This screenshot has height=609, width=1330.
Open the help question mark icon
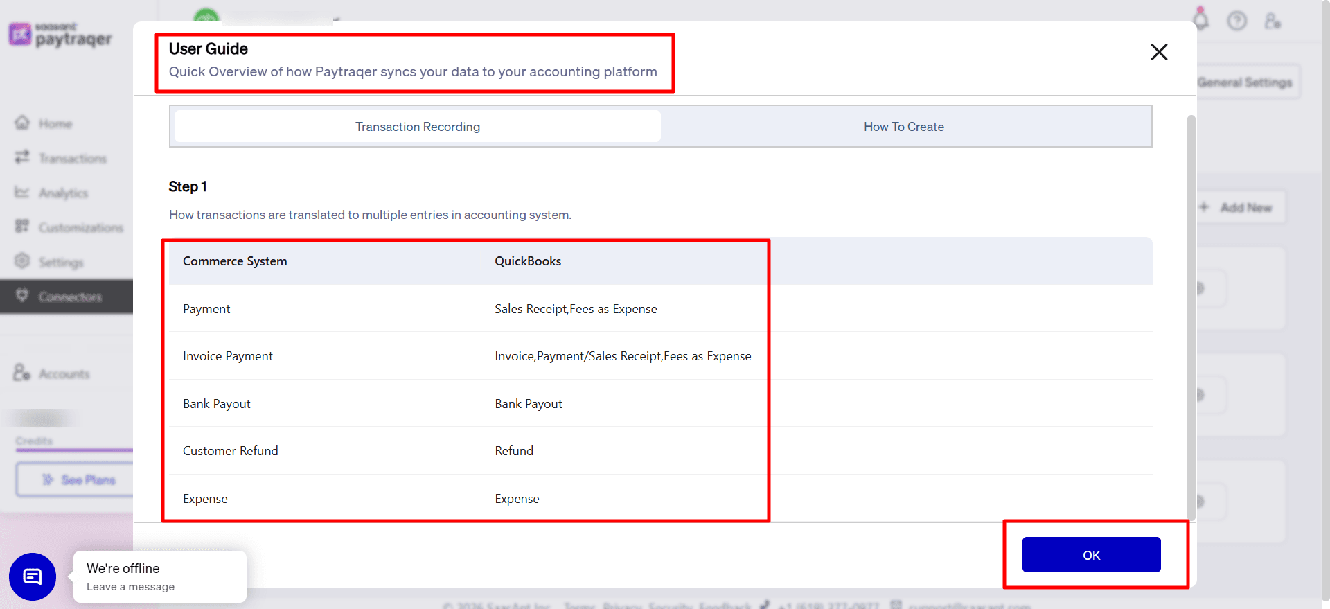point(1237,21)
